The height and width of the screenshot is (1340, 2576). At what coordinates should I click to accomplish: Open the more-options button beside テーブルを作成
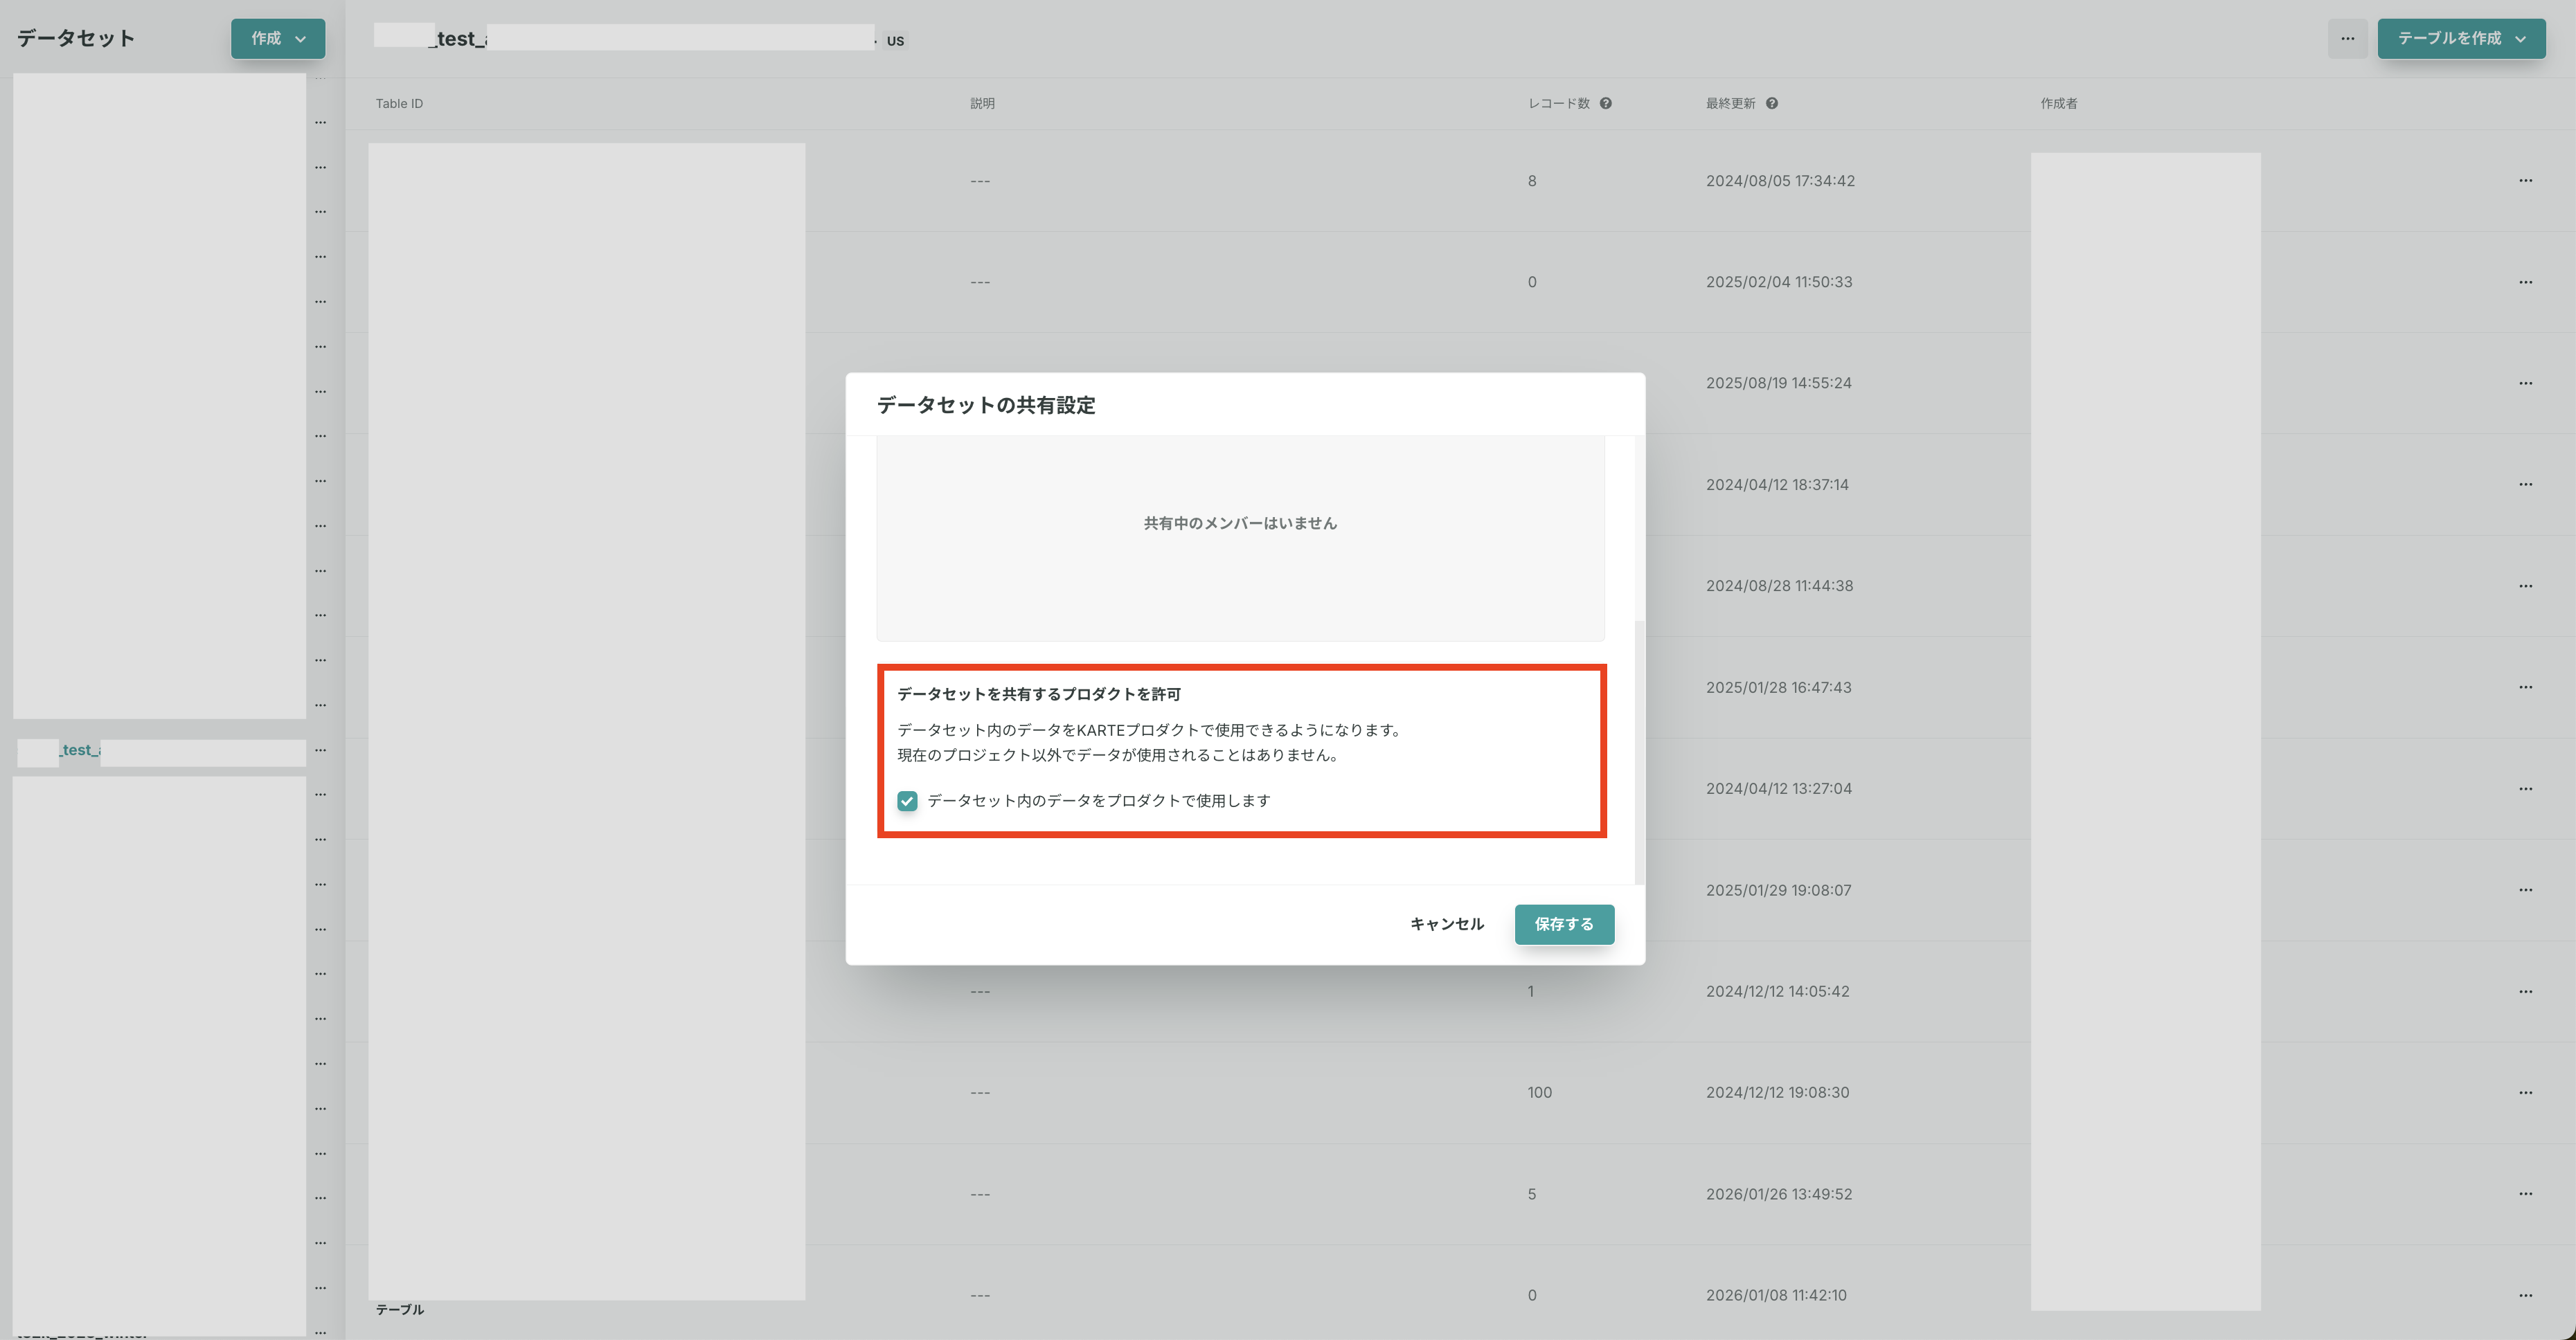coord(2347,38)
